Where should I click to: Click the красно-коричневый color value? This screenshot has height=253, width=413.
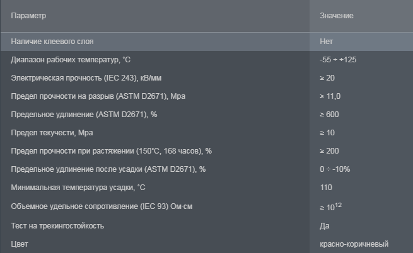coord(354,244)
